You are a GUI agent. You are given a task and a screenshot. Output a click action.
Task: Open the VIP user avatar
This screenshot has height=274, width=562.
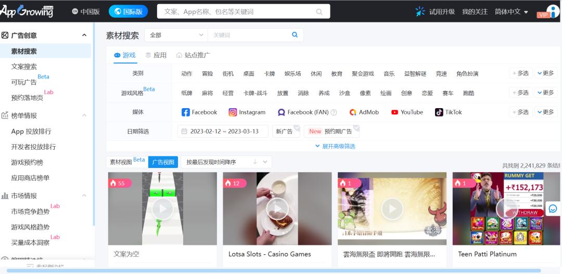pyautogui.click(x=552, y=11)
